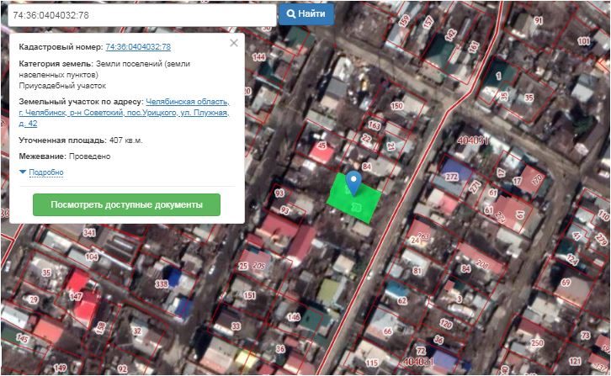Click parcel labeled 341 on map
The width and height of the screenshot is (611, 376).
tap(90, 232)
